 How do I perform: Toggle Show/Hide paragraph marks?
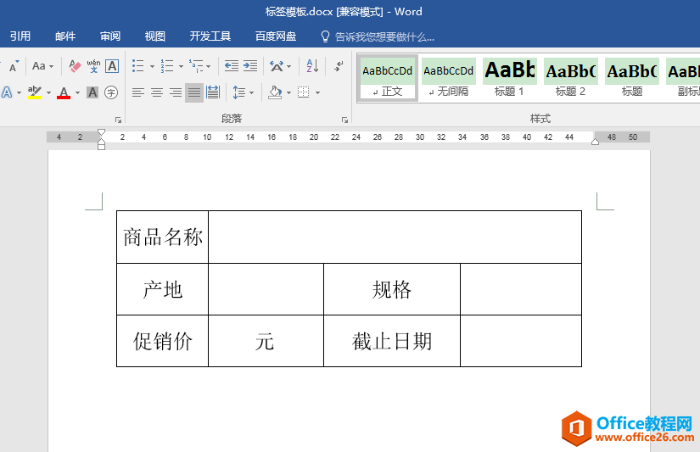pos(339,66)
